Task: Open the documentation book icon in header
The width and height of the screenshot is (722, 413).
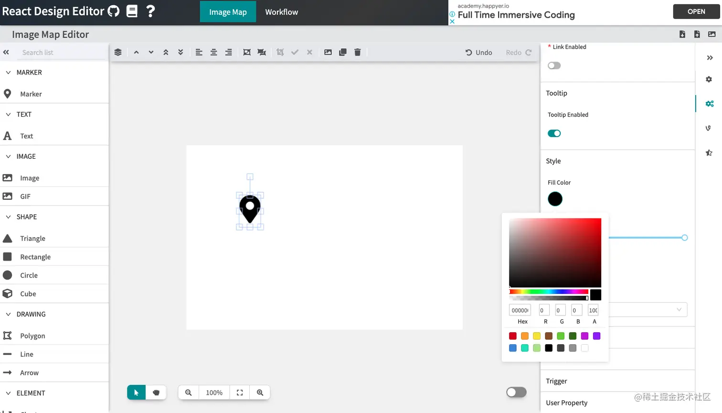Action: tap(132, 11)
